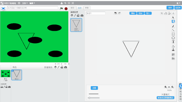Select the grow sprite tool in the top bar
This screenshot has width=182, height=102.
[x=69, y=3]
